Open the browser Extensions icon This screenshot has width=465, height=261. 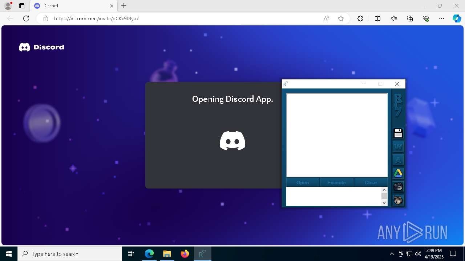coord(360,18)
